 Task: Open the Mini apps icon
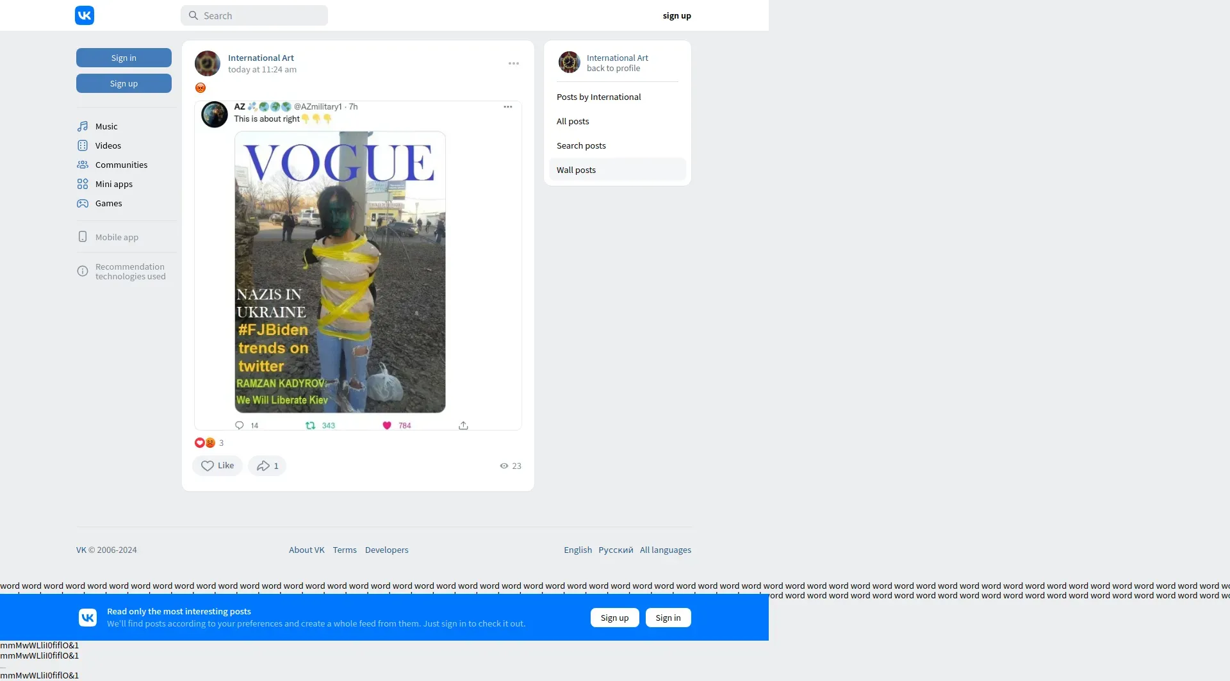click(x=83, y=184)
